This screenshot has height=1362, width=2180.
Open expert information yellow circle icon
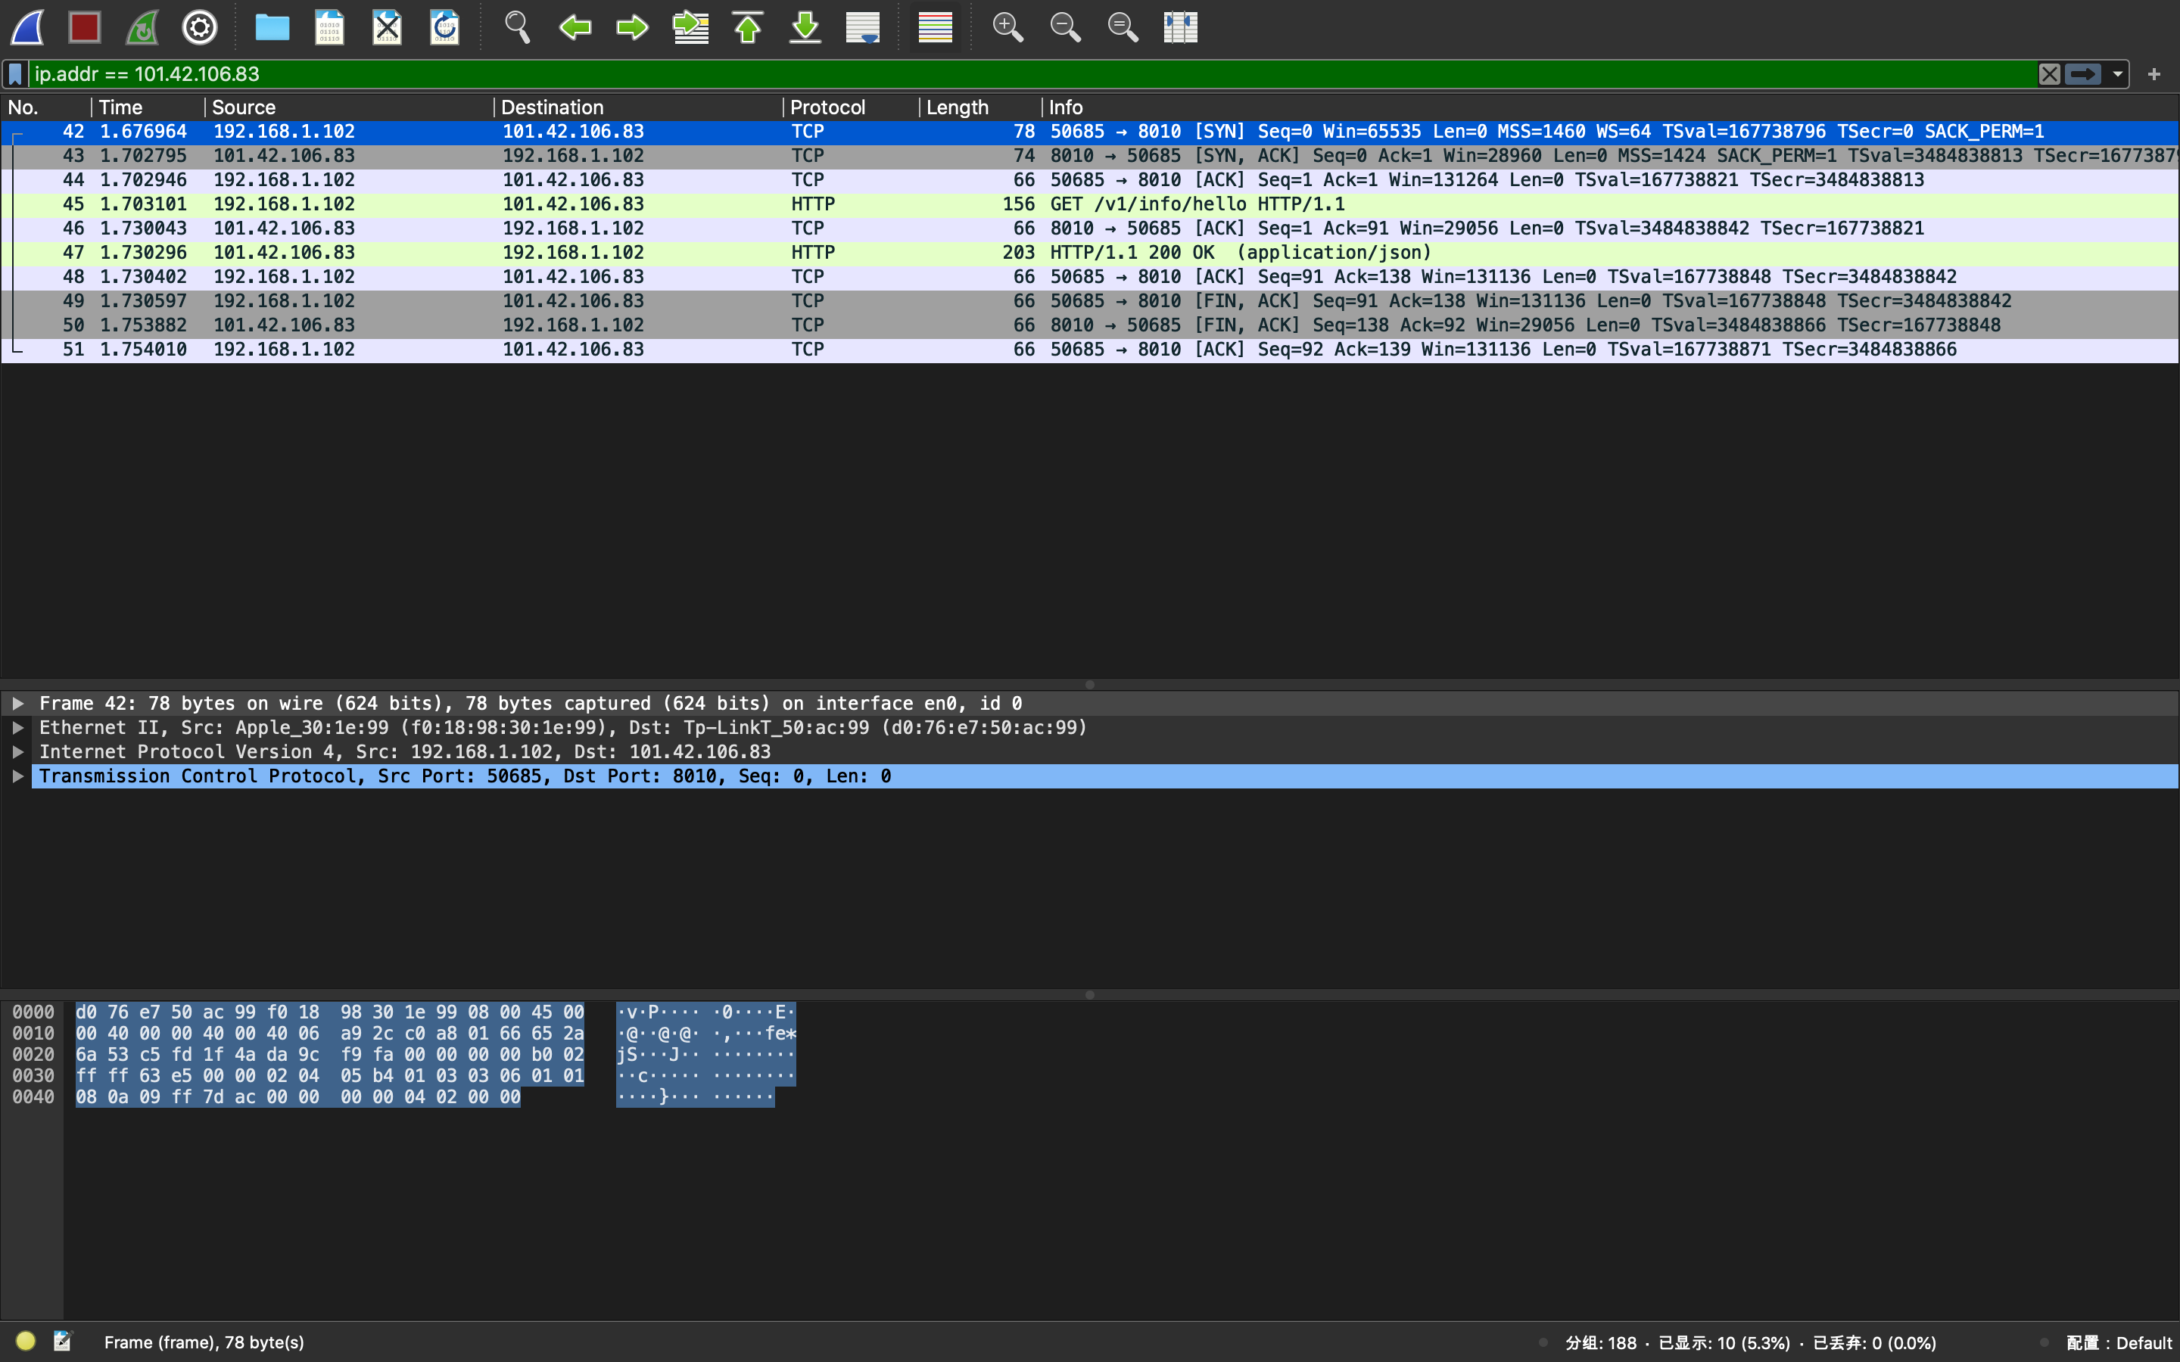click(25, 1342)
